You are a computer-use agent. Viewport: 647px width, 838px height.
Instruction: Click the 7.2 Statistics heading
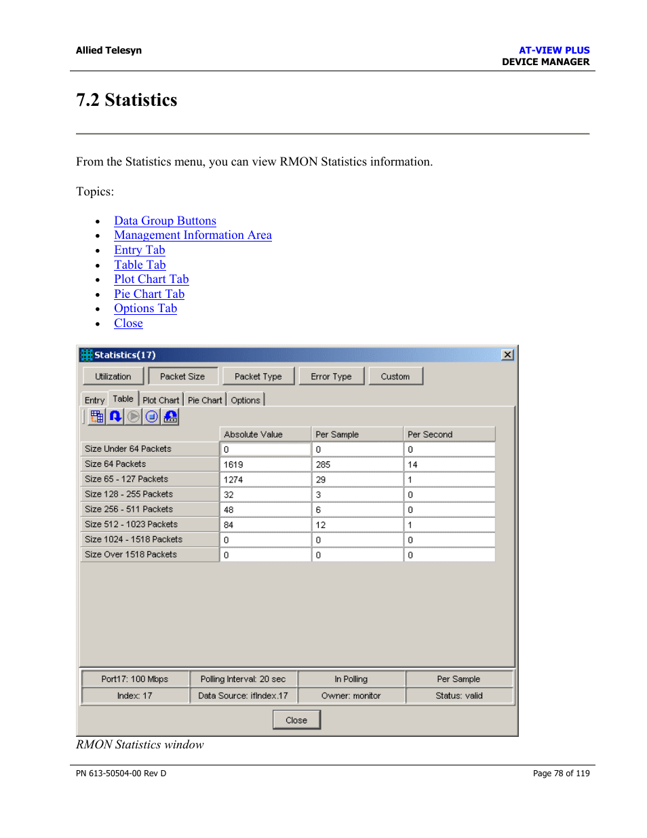tap(127, 100)
